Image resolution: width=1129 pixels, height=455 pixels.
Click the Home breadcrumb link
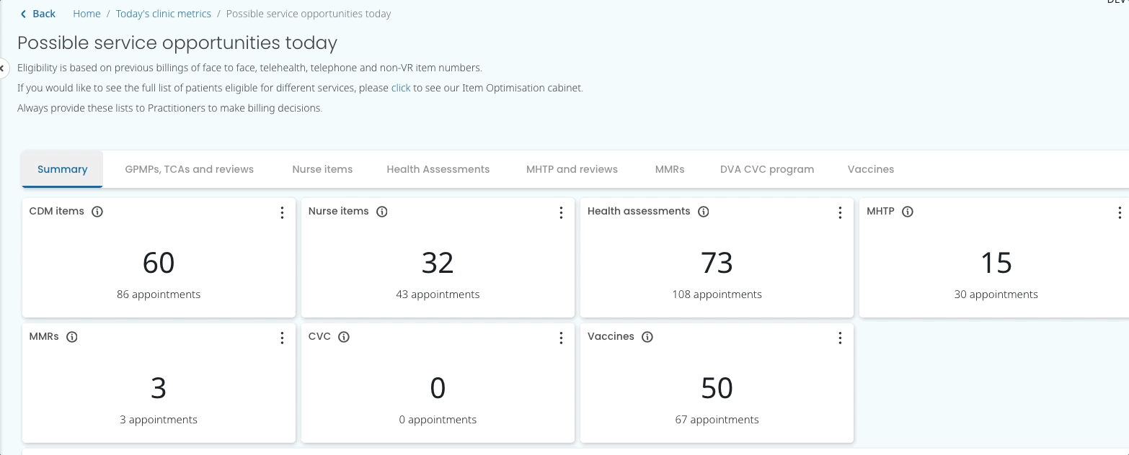point(87,14)
